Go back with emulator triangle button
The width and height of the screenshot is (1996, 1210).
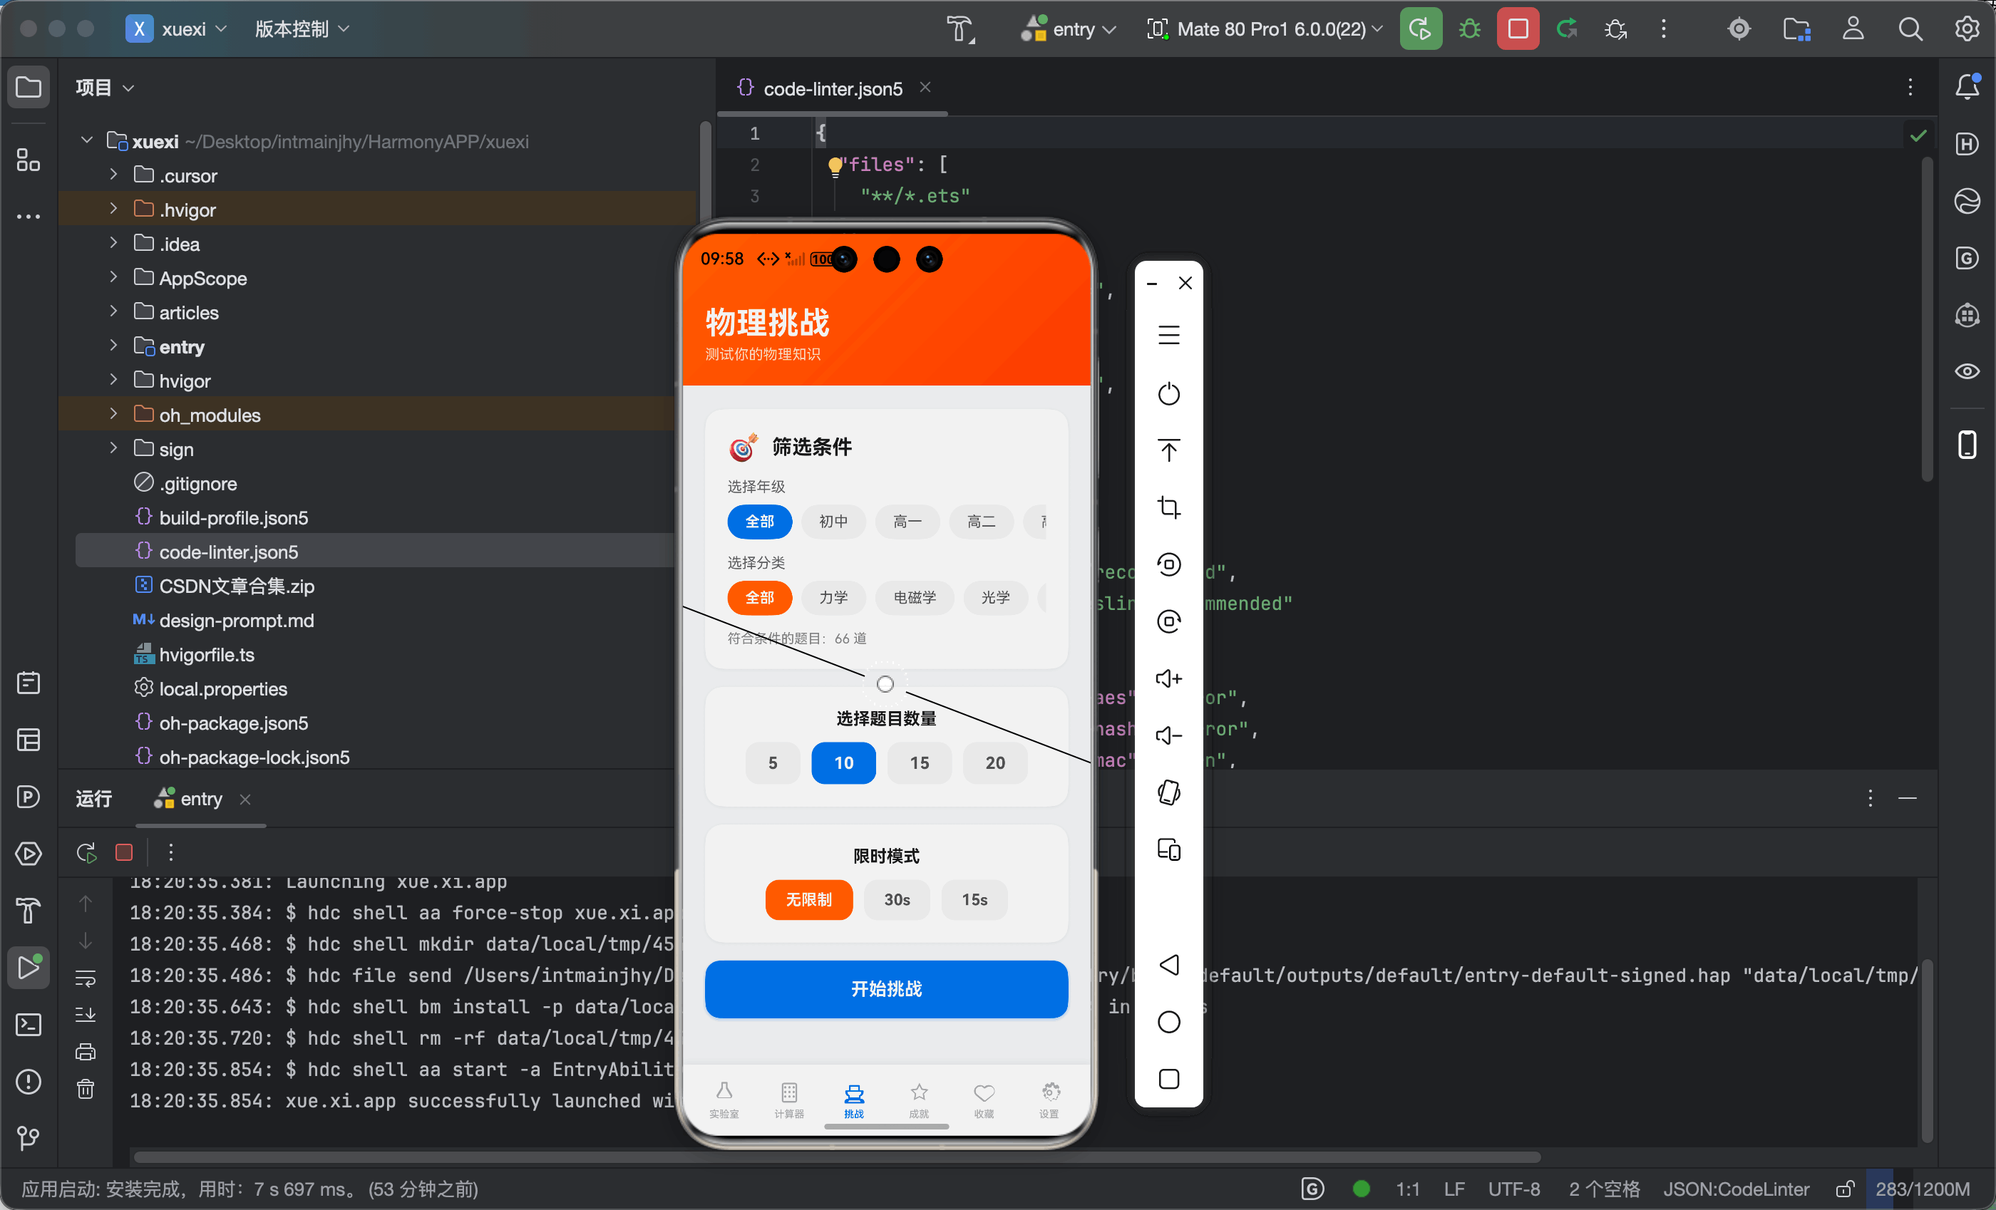click(1168, 965)
